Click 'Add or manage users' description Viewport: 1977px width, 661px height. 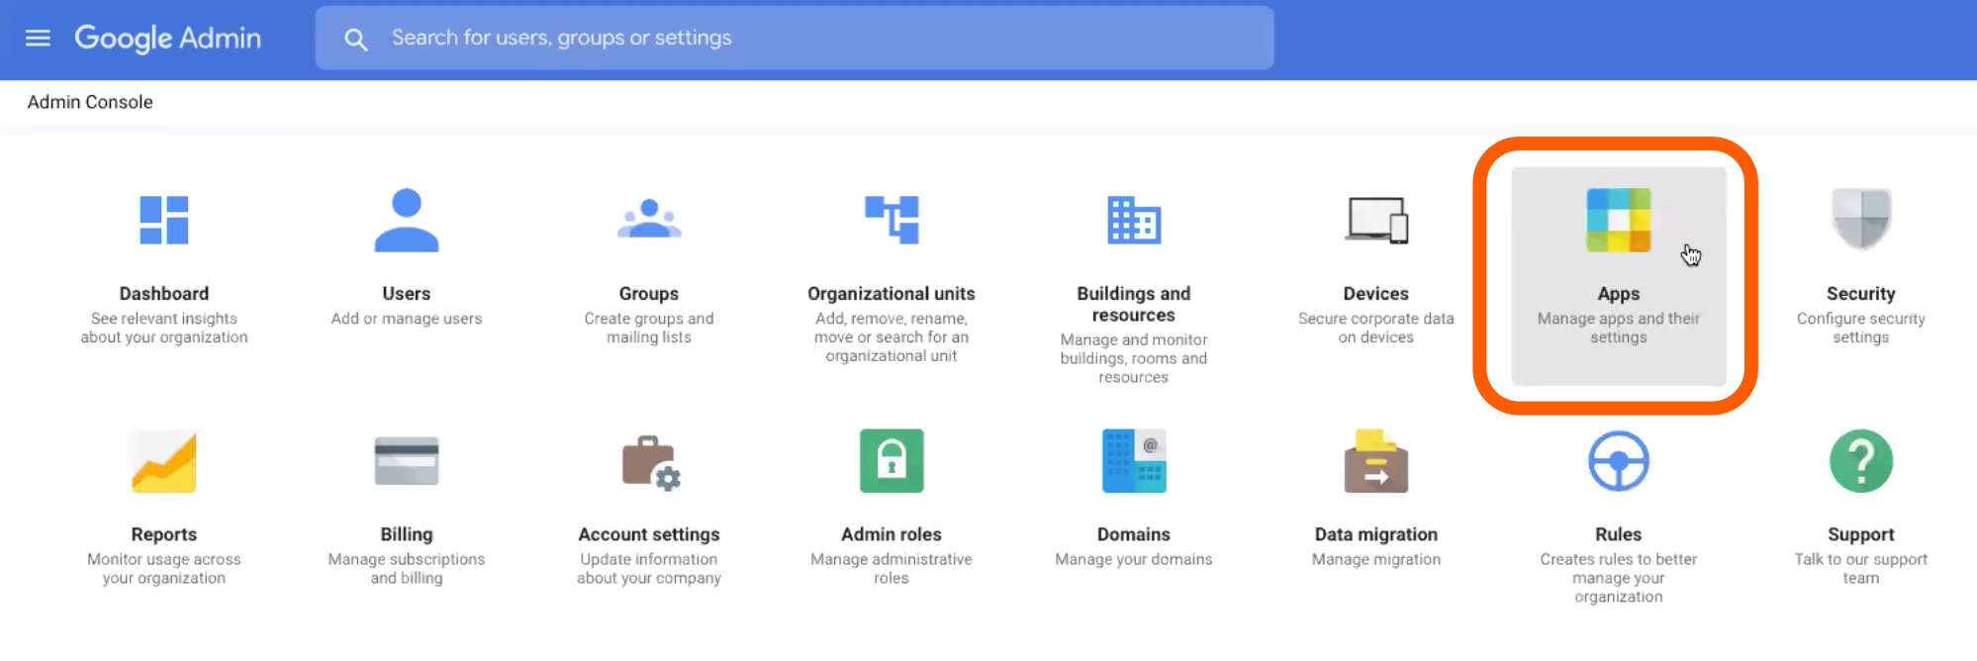(407, 319)
